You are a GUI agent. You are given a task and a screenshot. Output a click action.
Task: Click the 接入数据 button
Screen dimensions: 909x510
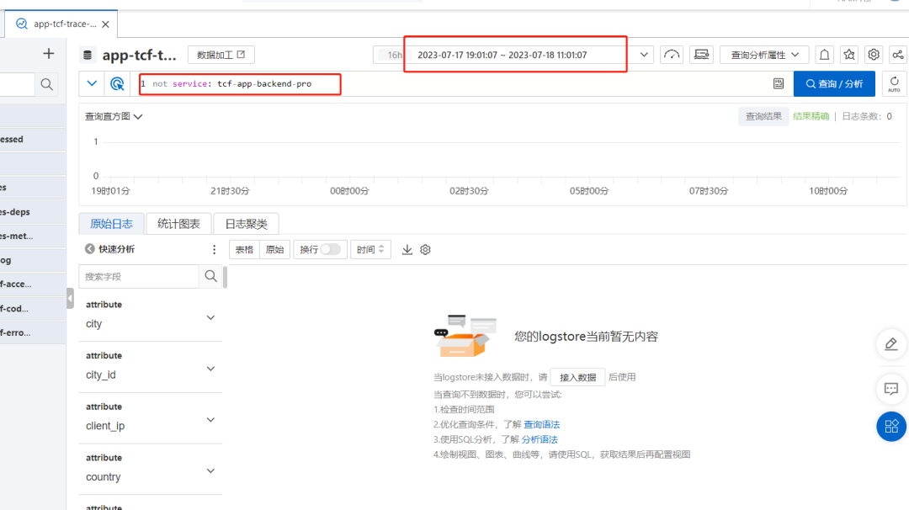pyautogui.click(x=578, y=377)
